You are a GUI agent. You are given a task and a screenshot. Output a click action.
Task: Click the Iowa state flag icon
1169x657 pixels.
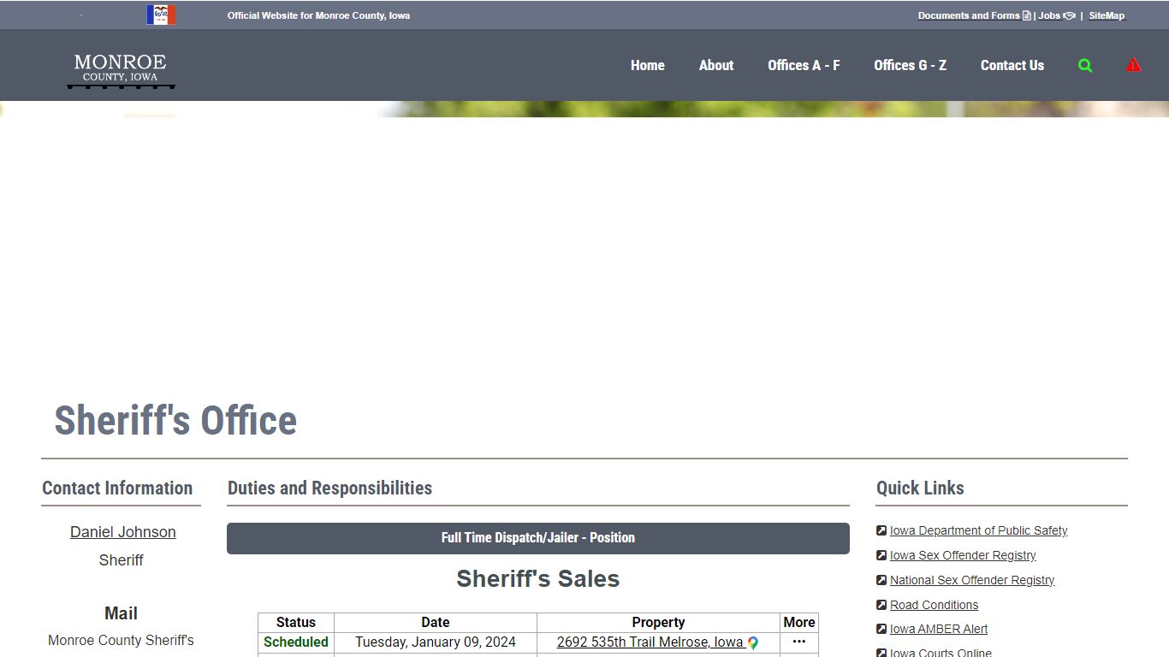click(161, 15)
